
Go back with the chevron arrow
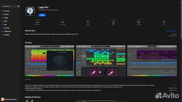[x=24, y=3]
